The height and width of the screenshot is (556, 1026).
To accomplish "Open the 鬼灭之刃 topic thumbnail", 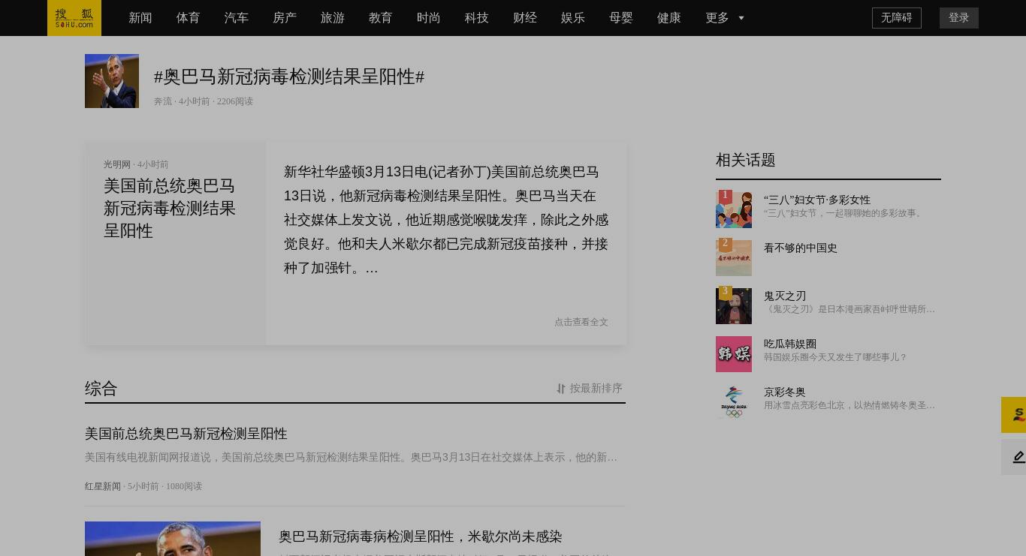I will [x=734, y=305].
